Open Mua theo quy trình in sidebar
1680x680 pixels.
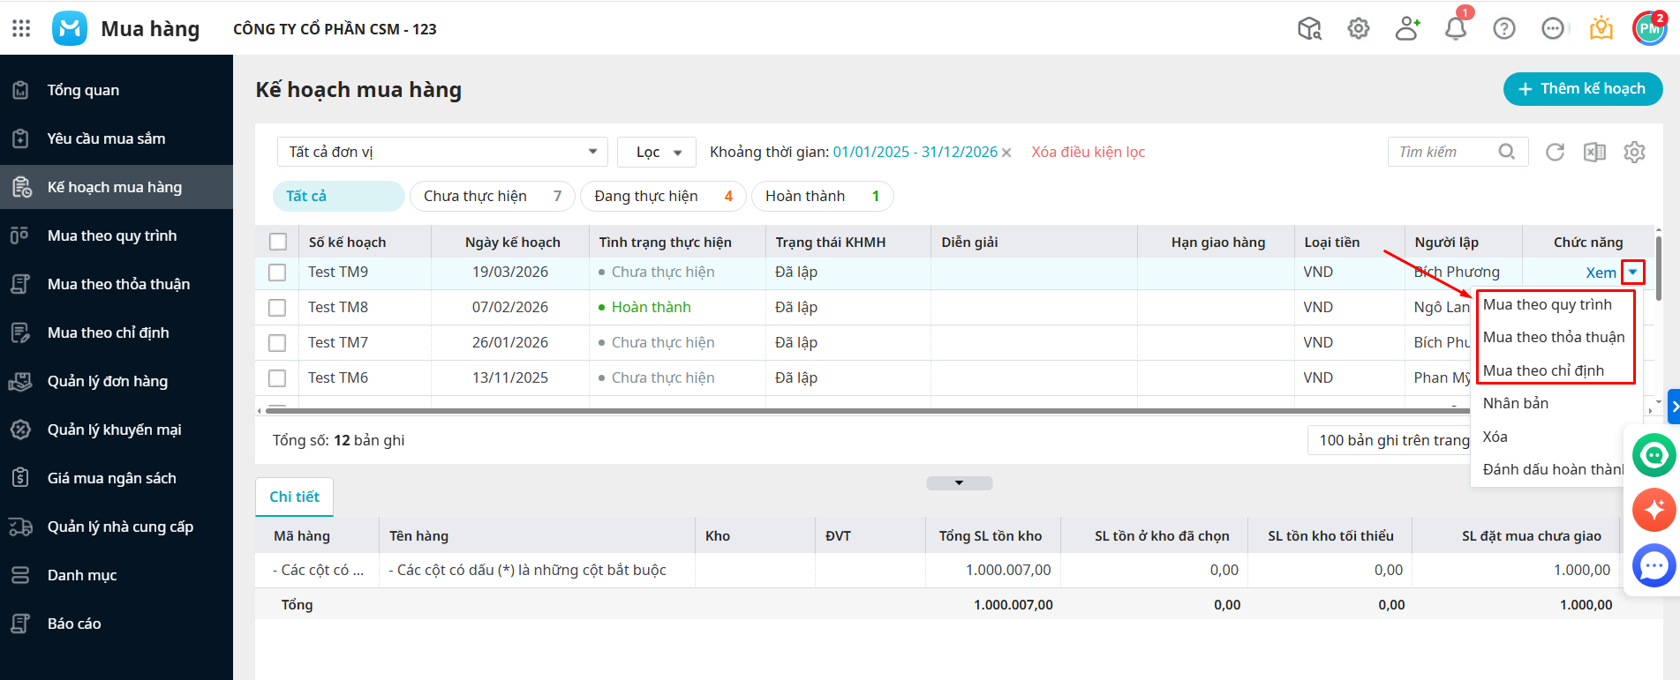(117, 235)
